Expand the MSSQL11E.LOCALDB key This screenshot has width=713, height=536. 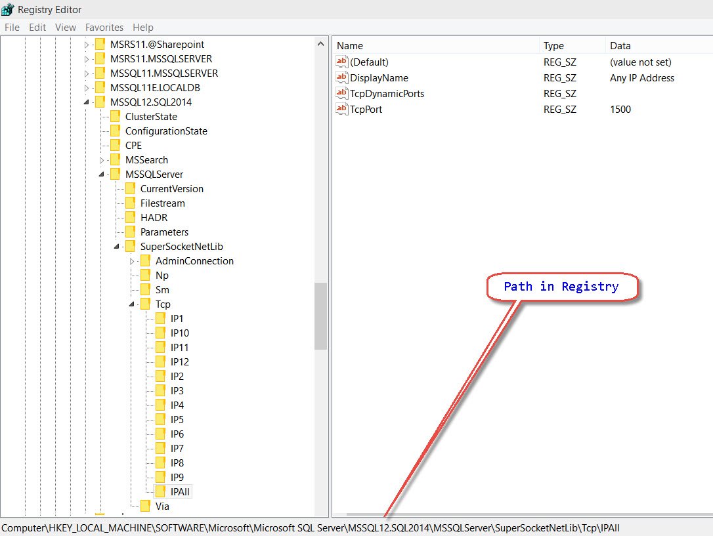click(x=87, y=88)
